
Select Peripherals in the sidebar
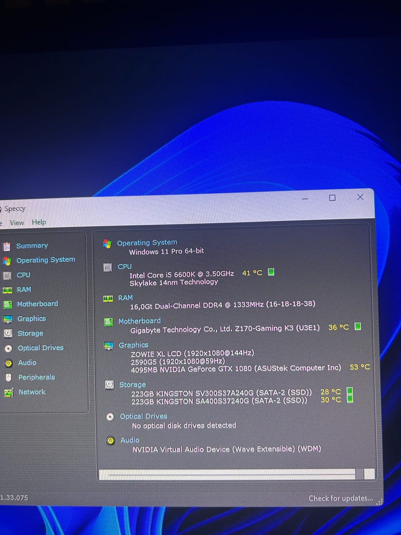tap(37, 377)
